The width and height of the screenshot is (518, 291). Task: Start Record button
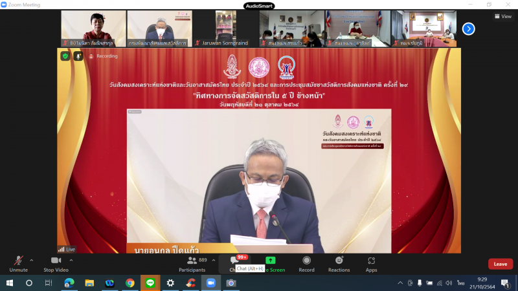pos(306,264)
